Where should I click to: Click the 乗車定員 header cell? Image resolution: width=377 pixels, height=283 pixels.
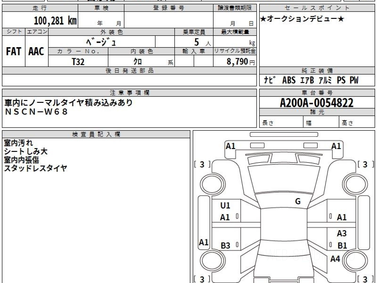[x=194, y=32]
